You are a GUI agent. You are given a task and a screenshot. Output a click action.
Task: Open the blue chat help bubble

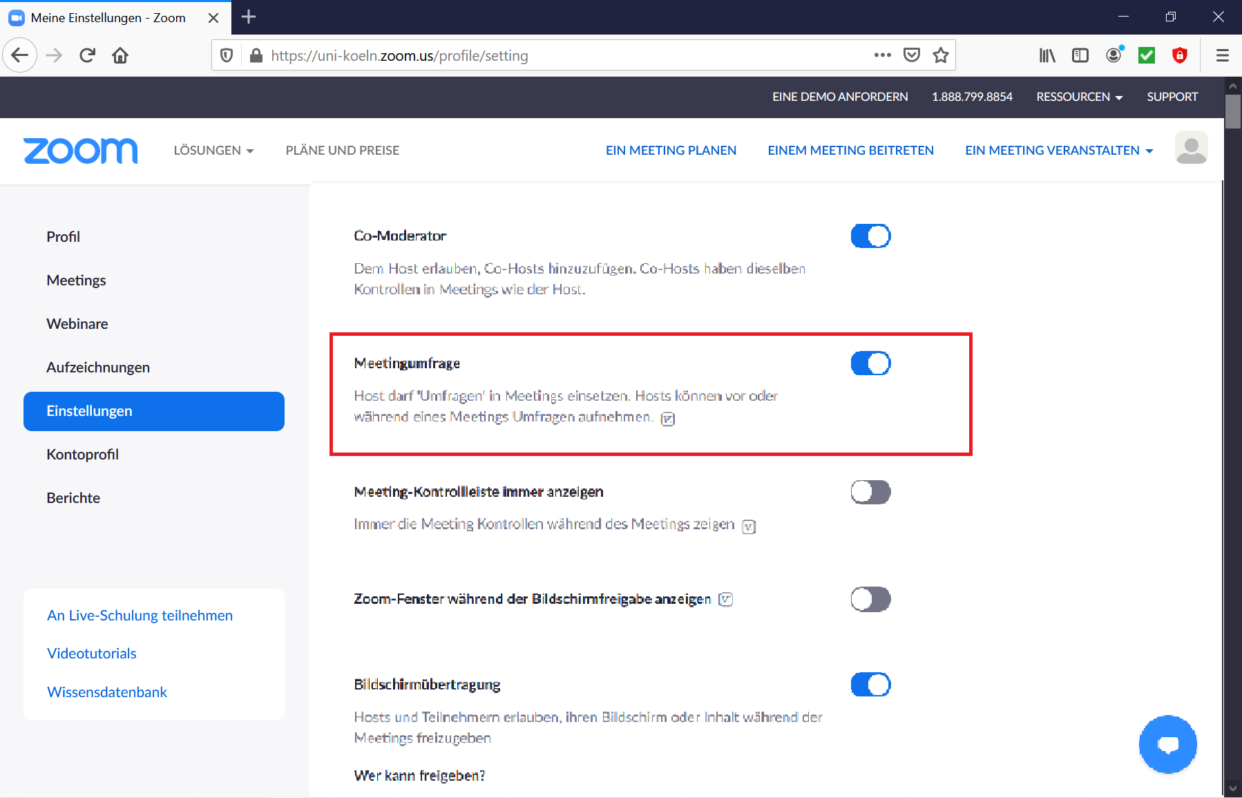click(1168, 744)
